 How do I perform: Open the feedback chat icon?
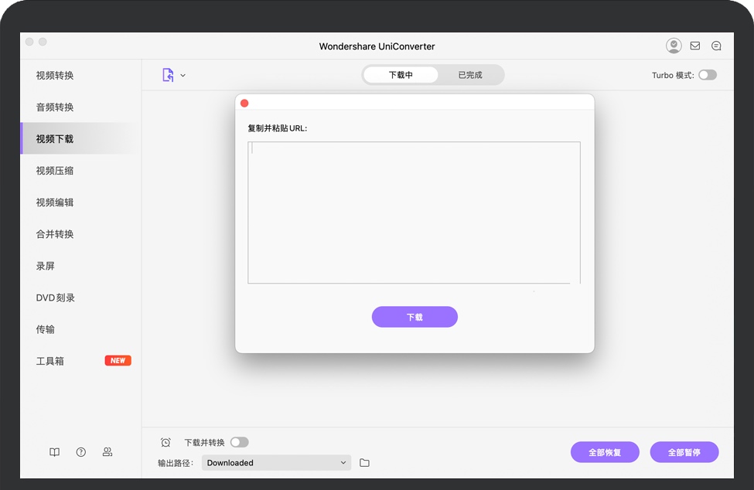pos(716,46)
